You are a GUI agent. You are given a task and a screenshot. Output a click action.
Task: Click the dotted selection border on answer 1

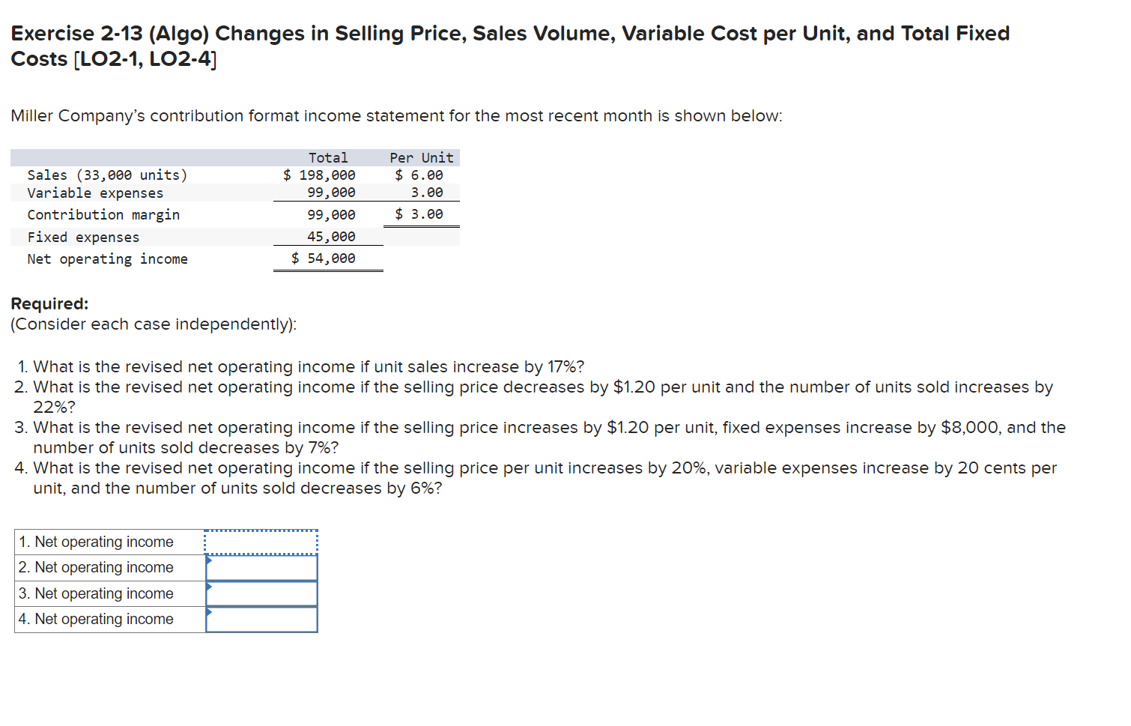(261, 530)
